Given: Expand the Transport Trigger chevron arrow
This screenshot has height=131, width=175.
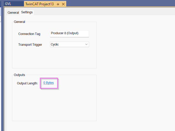Looking at the screenshot, I should click(x=86, y=45).
